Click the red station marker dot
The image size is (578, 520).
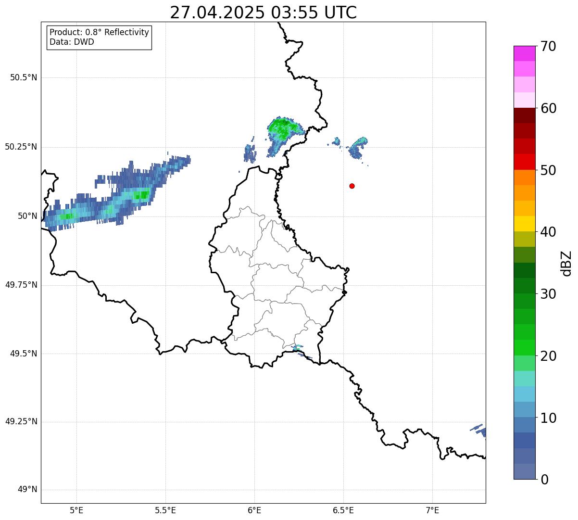click(x=352, y=186)
